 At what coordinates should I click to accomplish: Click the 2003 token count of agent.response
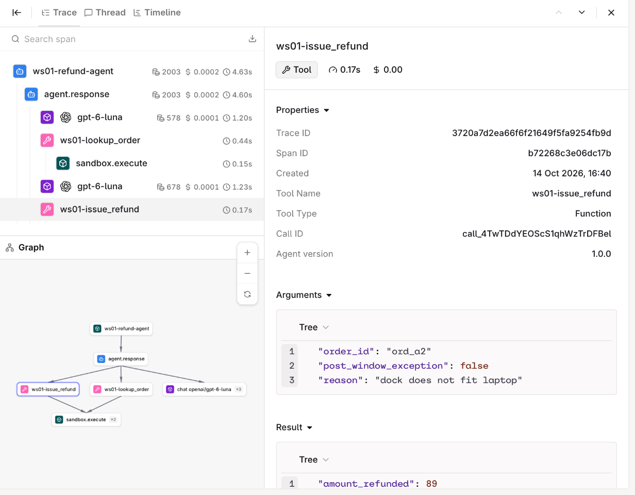pos(166,95)
